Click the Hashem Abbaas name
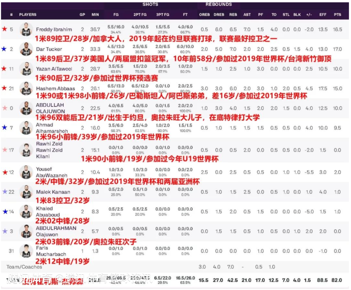Viewport: 351px width, 290px height. click(56, 88)
